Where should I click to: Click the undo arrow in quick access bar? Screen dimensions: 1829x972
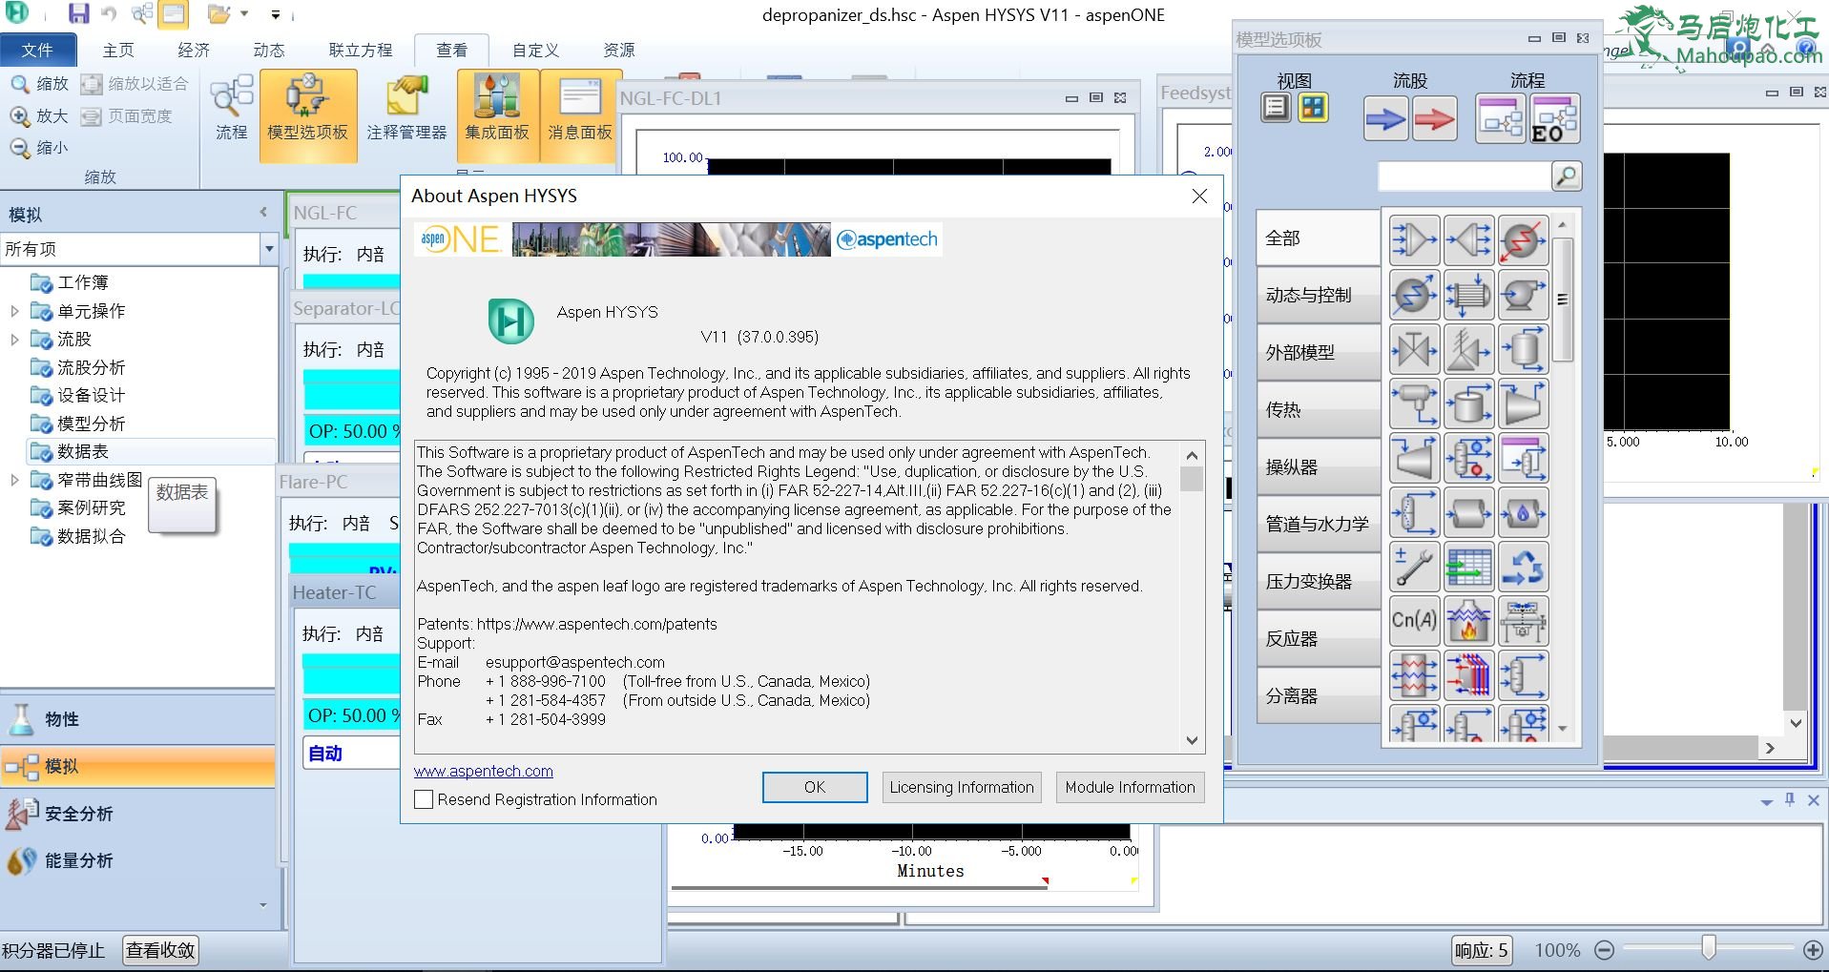coord(109,14)
